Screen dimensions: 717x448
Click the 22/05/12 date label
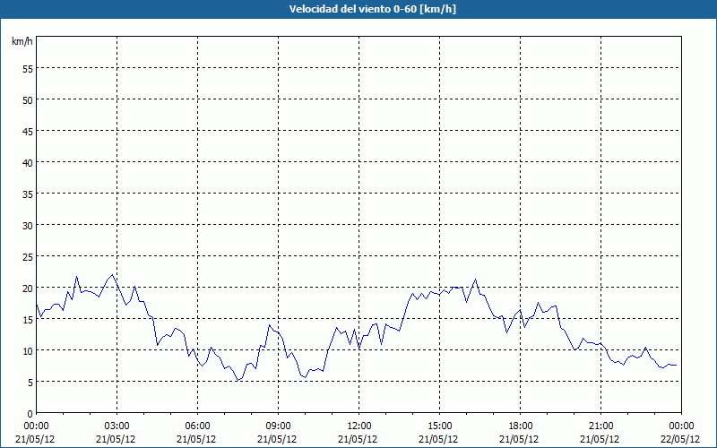pos(680,439)
